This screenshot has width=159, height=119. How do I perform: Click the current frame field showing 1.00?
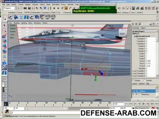click(119, 104)
